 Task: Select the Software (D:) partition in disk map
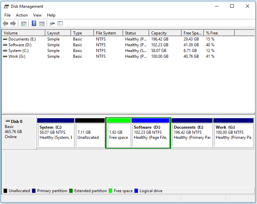150,134
